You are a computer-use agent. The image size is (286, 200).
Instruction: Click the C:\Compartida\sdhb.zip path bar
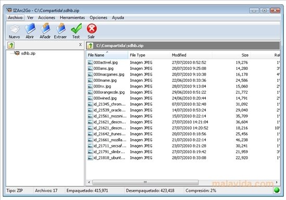[183, 46]
